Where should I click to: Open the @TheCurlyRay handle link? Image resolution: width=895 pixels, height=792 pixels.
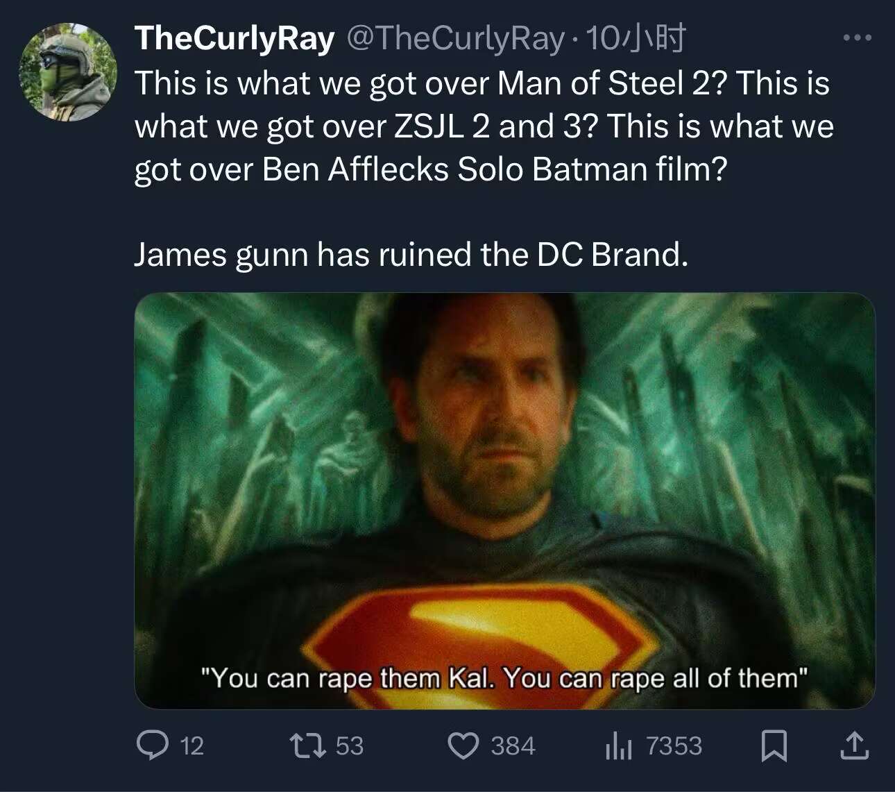pyautogui.click(x=455, y=38)
